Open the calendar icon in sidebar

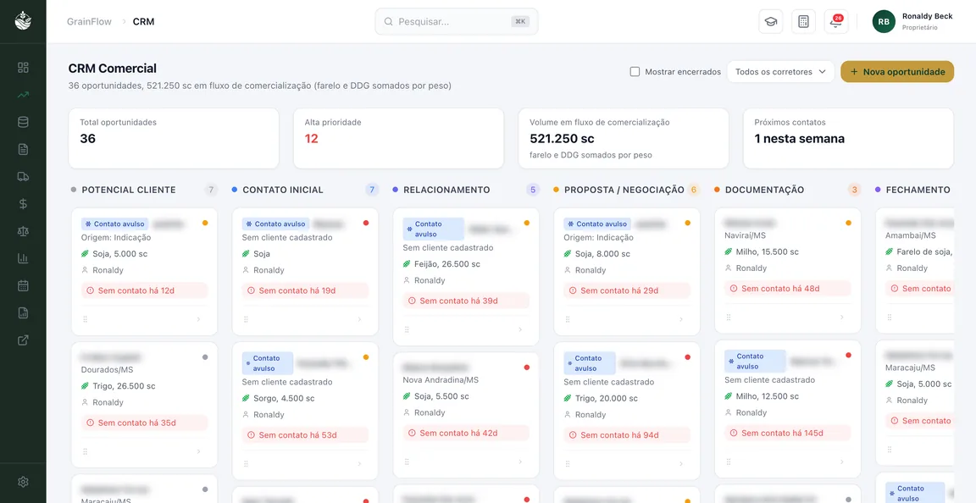tap(23, 285)
